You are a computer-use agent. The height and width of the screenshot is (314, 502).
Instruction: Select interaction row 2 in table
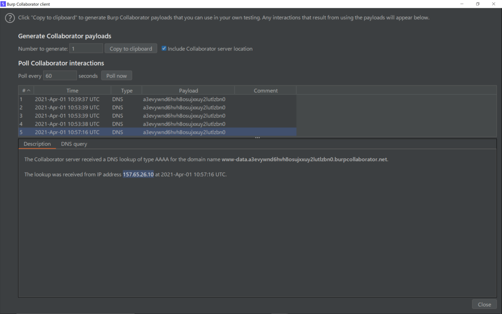point(158,107)
